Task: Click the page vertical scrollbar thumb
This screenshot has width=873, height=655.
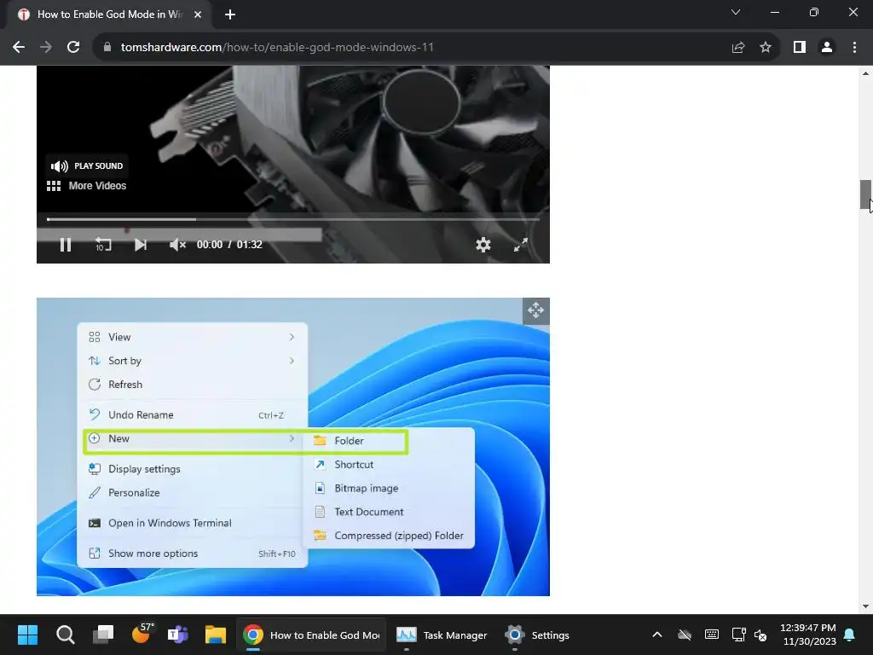Action: point(865,194)
